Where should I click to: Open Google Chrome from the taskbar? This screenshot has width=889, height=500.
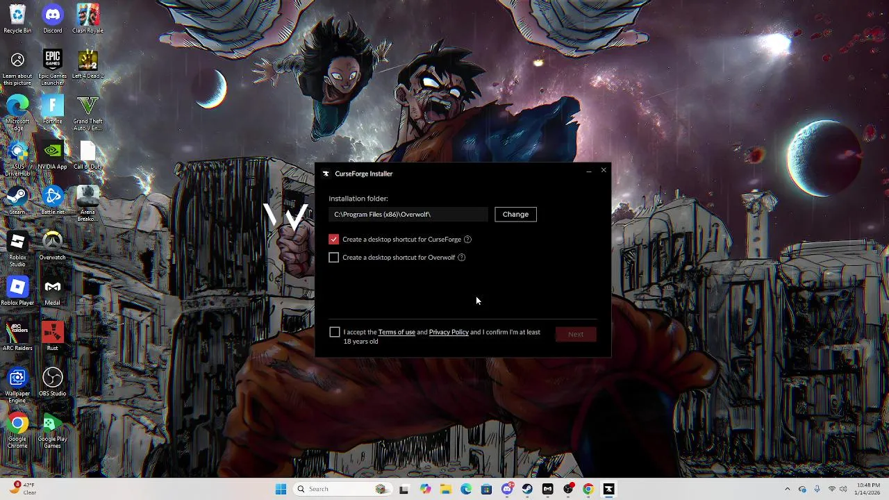[x=588, y=489]
